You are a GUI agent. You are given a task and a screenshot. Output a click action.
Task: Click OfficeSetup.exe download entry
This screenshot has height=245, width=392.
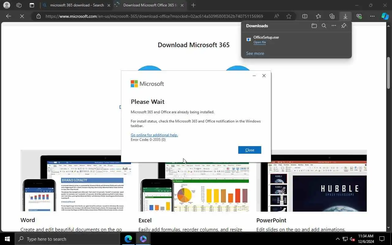pos(296,40)
